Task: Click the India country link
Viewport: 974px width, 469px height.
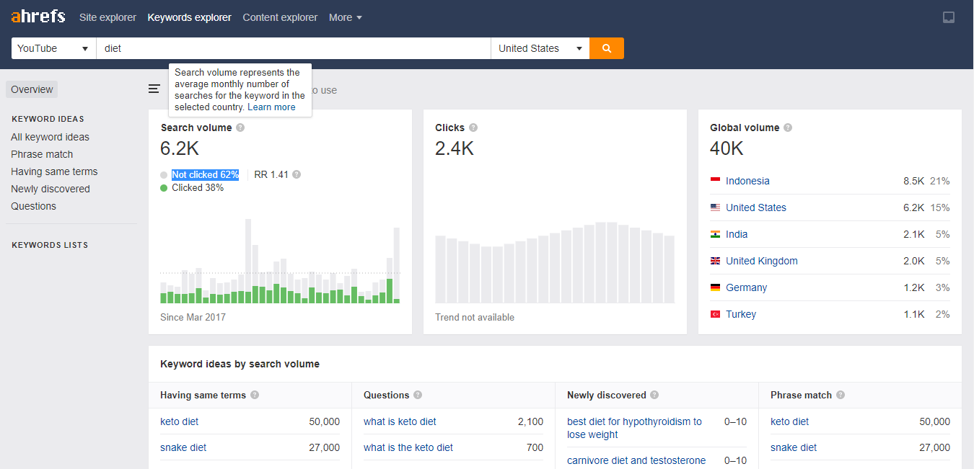Action: click(737, 234)
